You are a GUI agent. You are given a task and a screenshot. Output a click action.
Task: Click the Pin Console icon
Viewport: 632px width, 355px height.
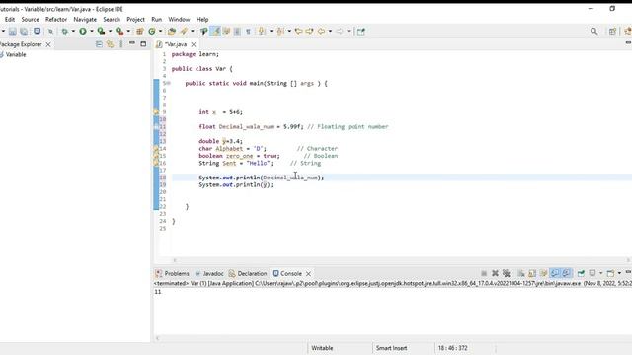(581, 273)
